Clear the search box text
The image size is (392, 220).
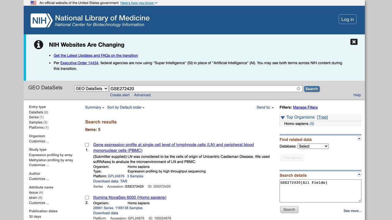[x=298, y=89]
